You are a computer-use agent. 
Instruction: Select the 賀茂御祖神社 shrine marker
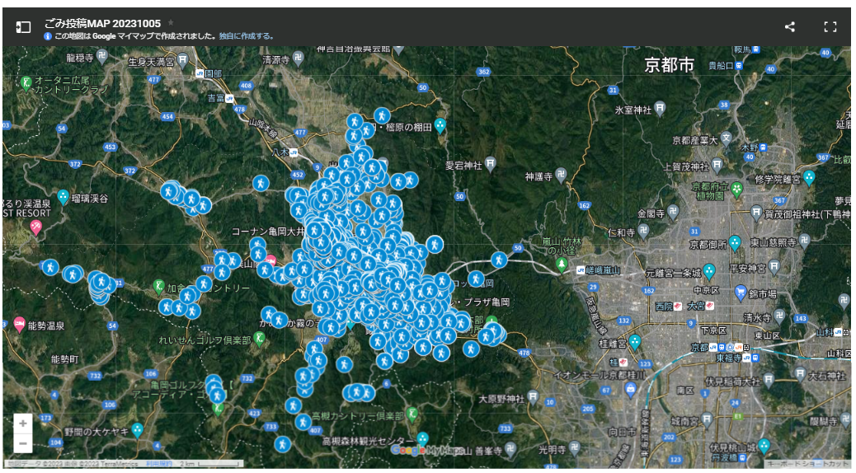coord(756,212)
